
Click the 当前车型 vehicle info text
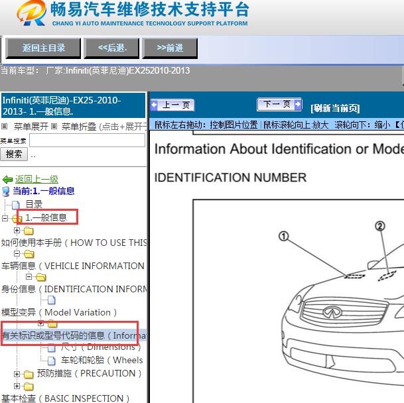[x=96, y=70]
